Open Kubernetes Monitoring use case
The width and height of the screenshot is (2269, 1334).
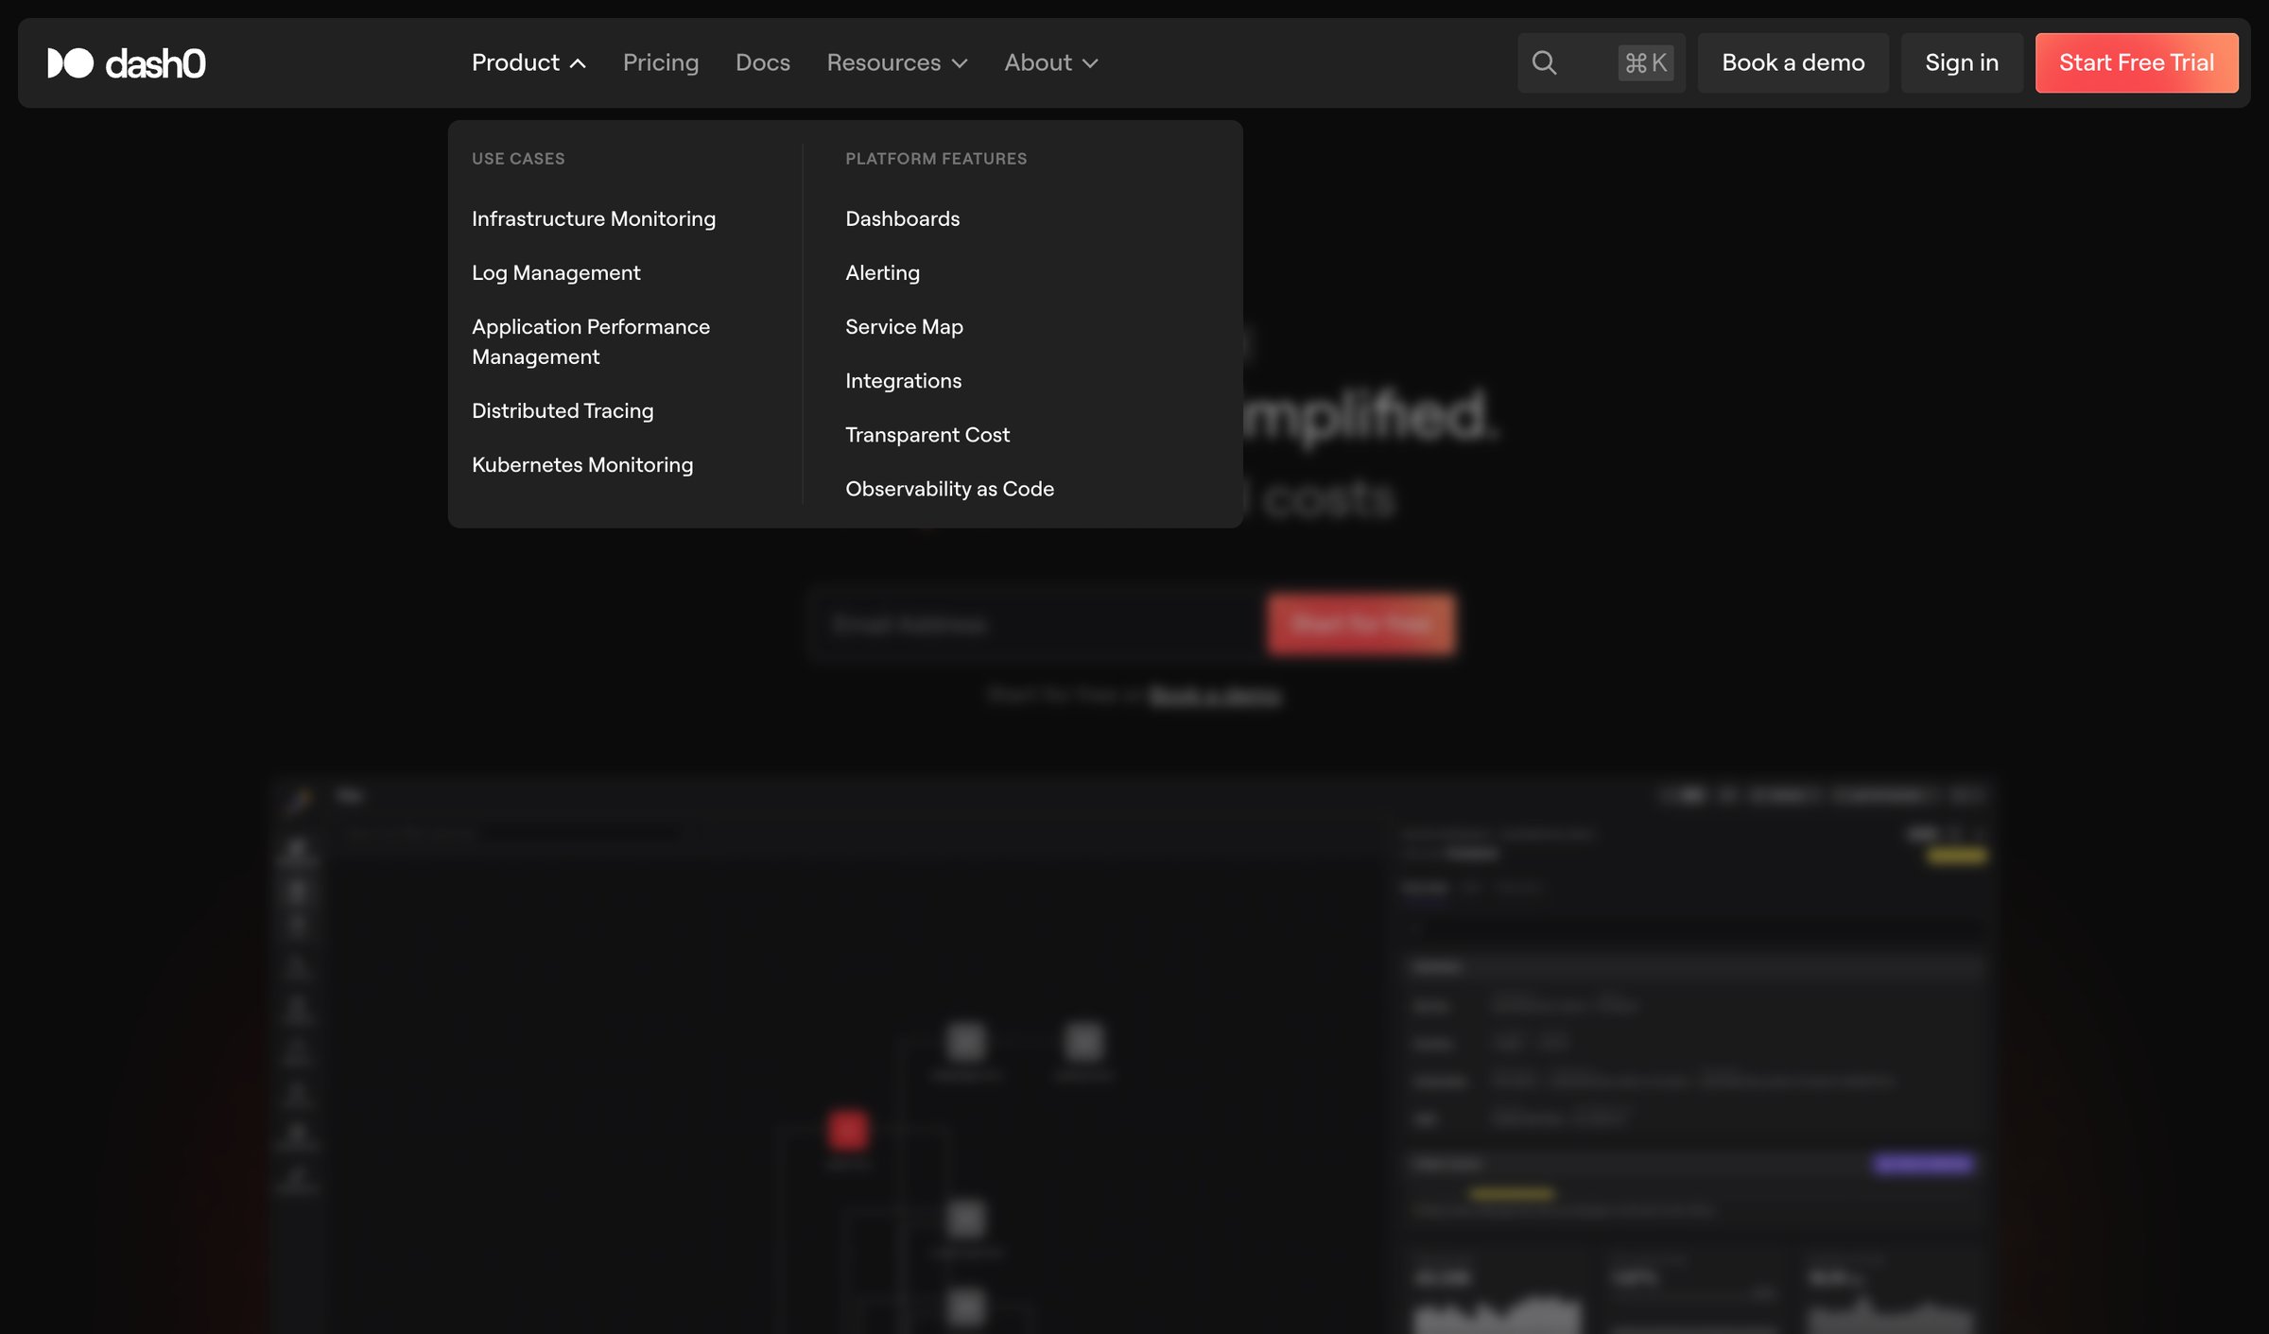[582, 464]
